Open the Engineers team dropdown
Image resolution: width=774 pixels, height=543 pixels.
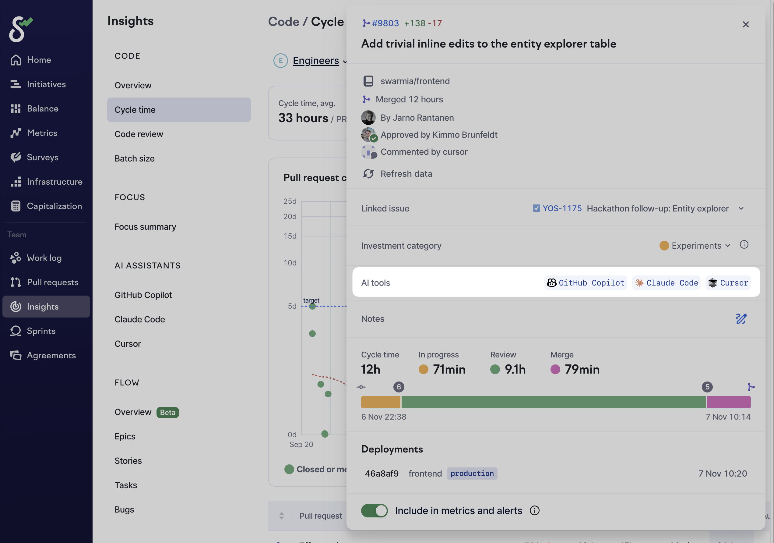point(316,61)
